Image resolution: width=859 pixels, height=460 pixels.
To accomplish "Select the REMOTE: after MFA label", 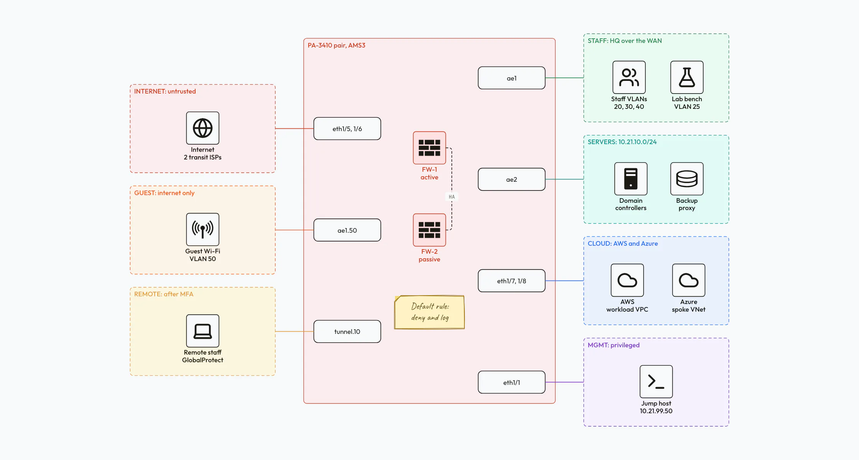I will click(x=164, y=294).
